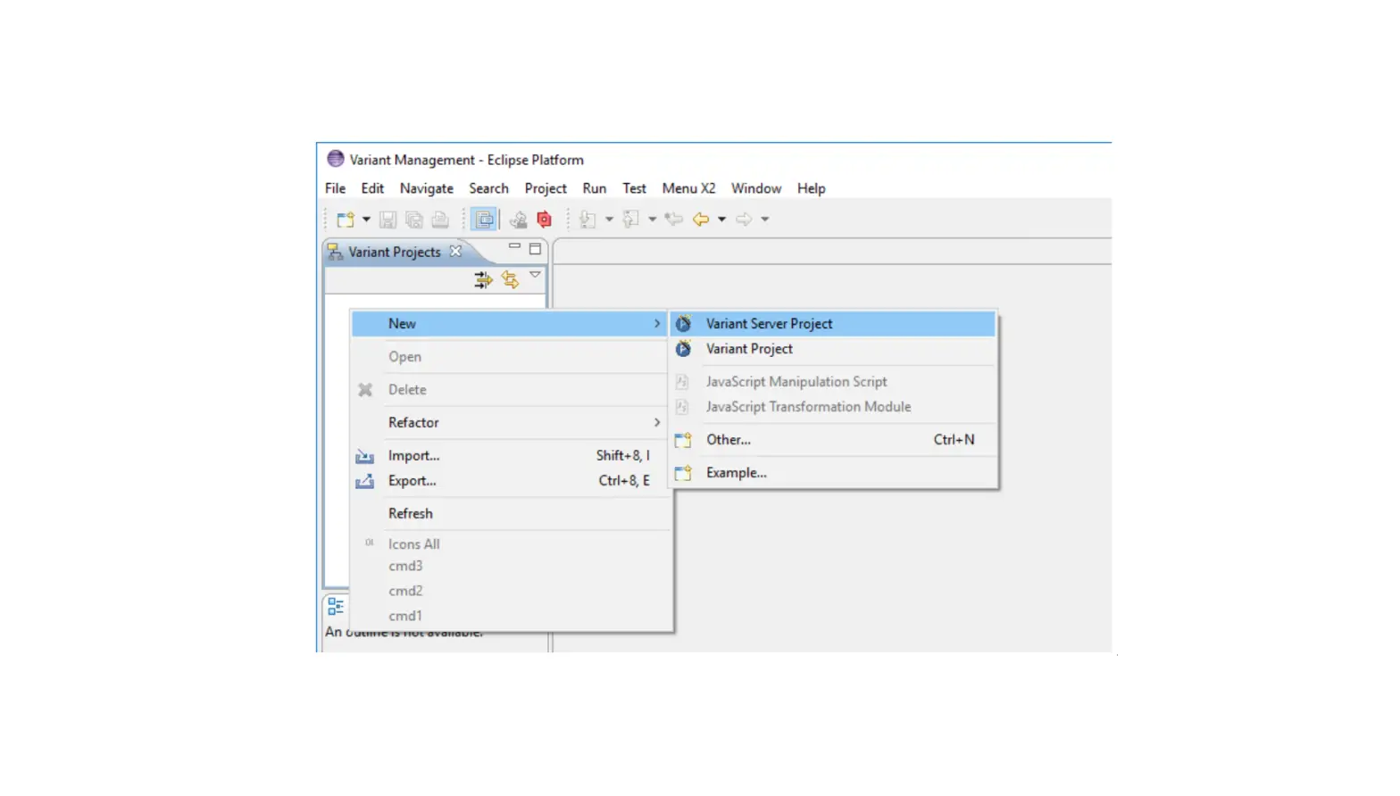Choose cmd1 in the context menu
1400x796 pixels.
click(509, 617)
